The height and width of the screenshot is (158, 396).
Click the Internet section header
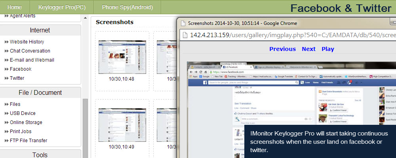coord(40,30)
